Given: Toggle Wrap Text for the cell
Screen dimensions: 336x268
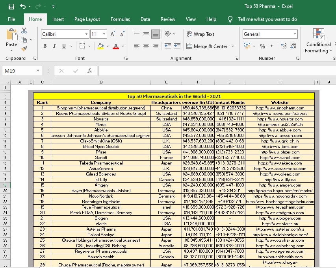Looking at the screenshot, I should [200, 34].
